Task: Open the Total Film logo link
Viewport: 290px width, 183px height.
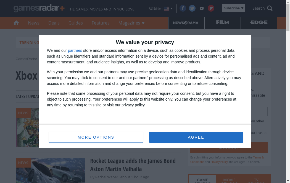Action: click(x=223, y=23)
